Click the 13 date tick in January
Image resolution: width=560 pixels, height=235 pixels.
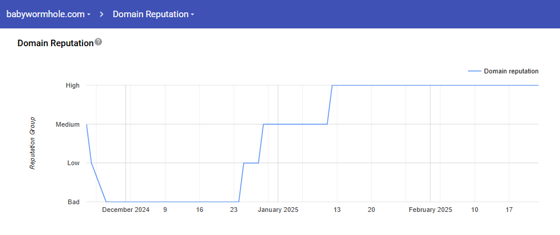[x=337, y=210]
